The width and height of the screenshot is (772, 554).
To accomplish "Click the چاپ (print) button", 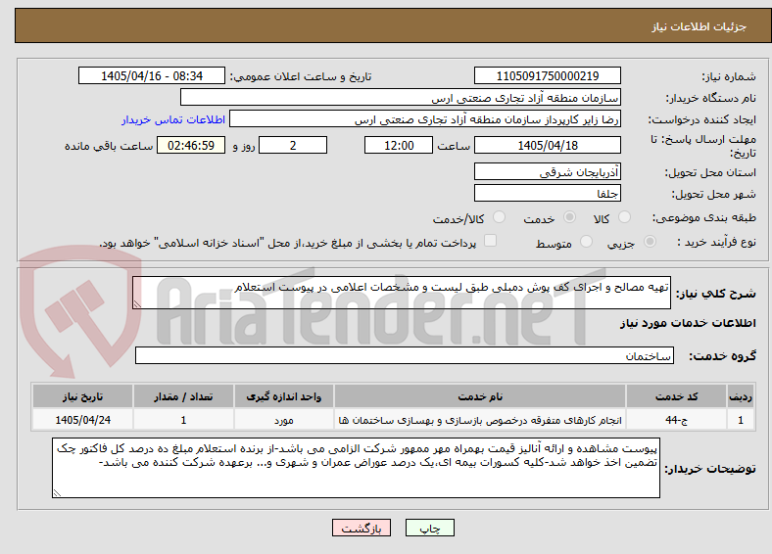I will pos(429,528).
